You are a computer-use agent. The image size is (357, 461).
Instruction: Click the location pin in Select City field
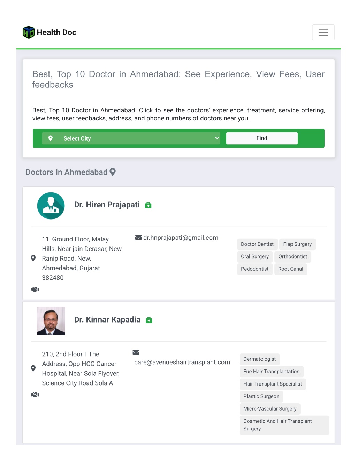(51, 138)
